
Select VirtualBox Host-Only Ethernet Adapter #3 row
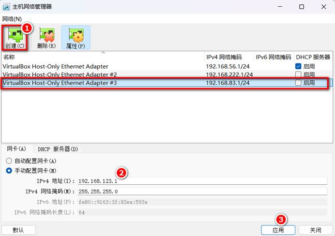coord(167,83)
